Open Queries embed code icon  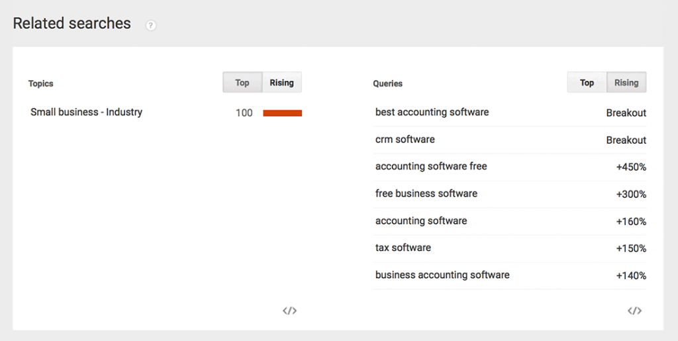(634, 311)
